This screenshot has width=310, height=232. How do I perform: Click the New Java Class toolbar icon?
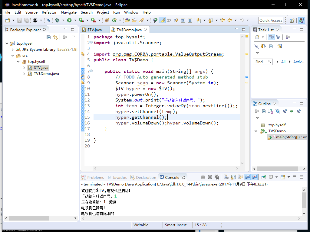(x=114, y=20)
